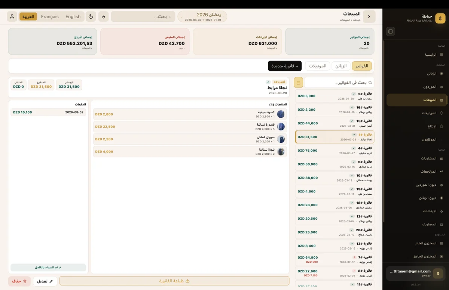Click طباعة الفاتورة print button

coord(174,281)
